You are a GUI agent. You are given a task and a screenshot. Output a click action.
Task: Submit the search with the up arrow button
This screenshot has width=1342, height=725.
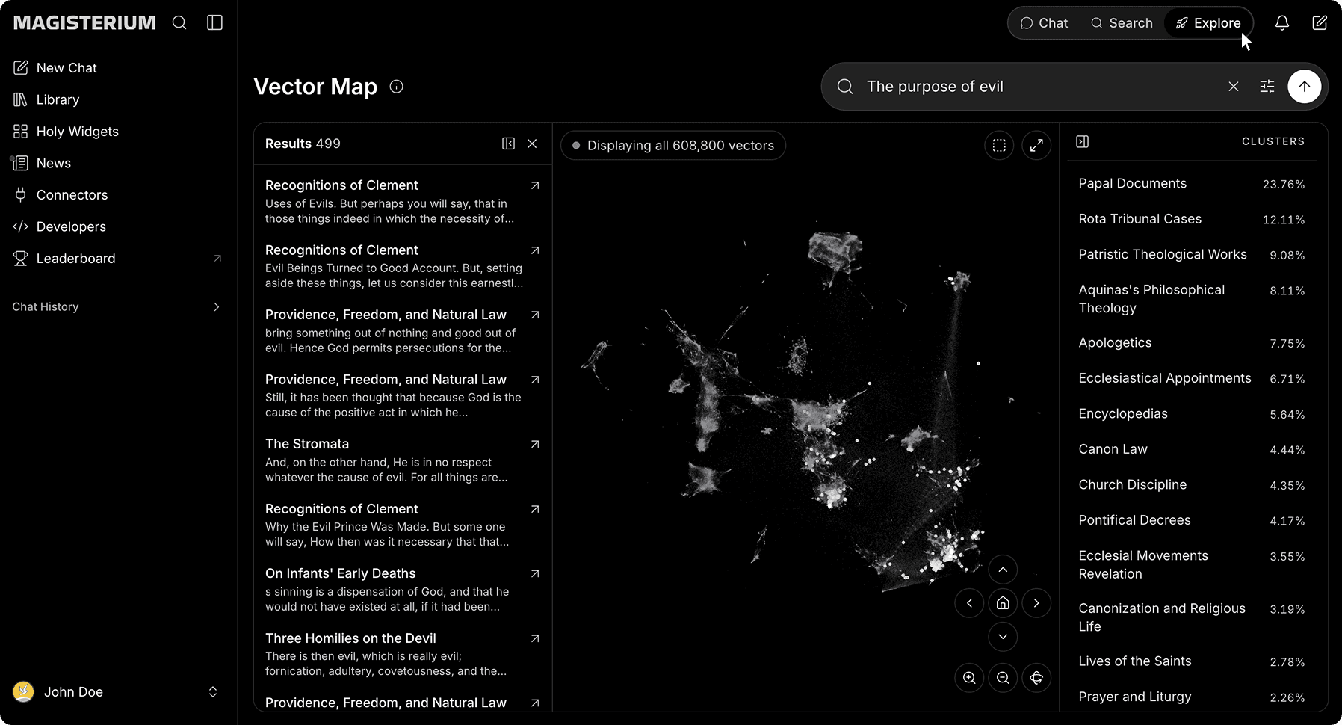coord(1305,87)
